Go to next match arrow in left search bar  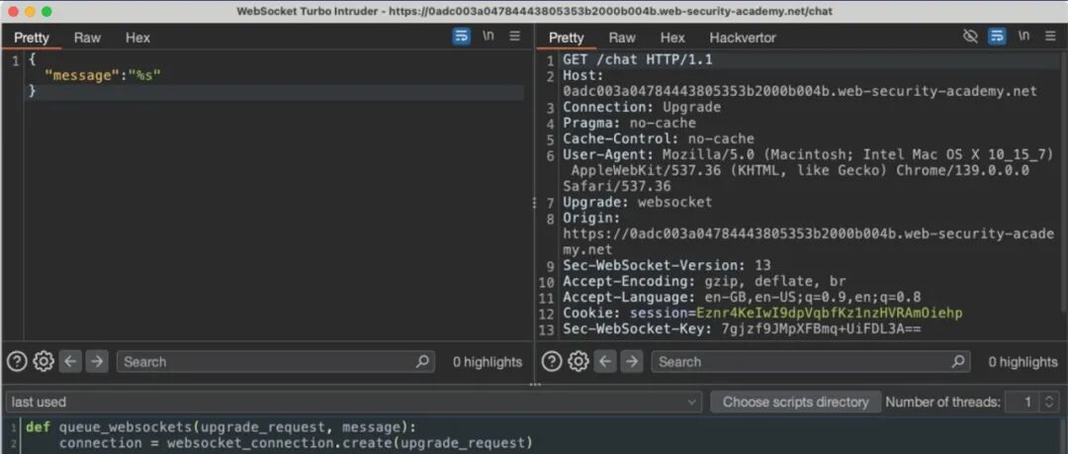pyautogui.click(x=97, y=361)
